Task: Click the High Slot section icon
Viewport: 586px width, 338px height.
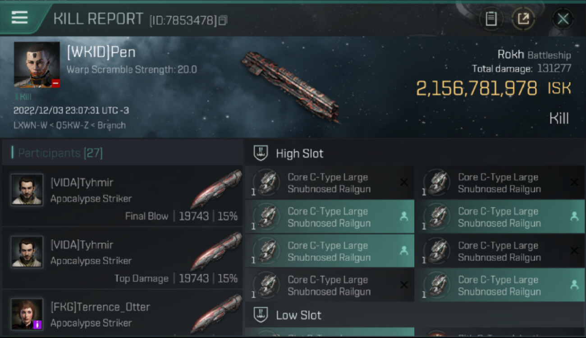Action: click(261, 153)
